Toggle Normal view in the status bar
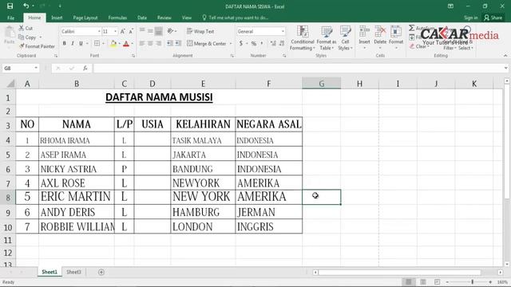 (x=408, y=281)
